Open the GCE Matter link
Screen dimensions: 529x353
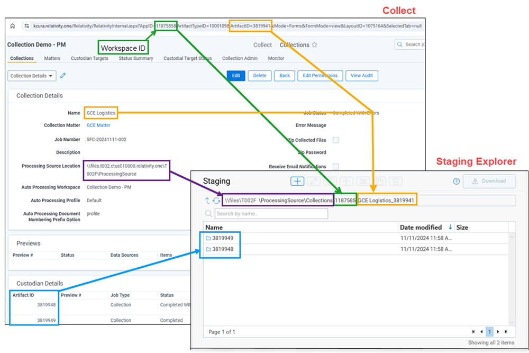coord(98,125)
